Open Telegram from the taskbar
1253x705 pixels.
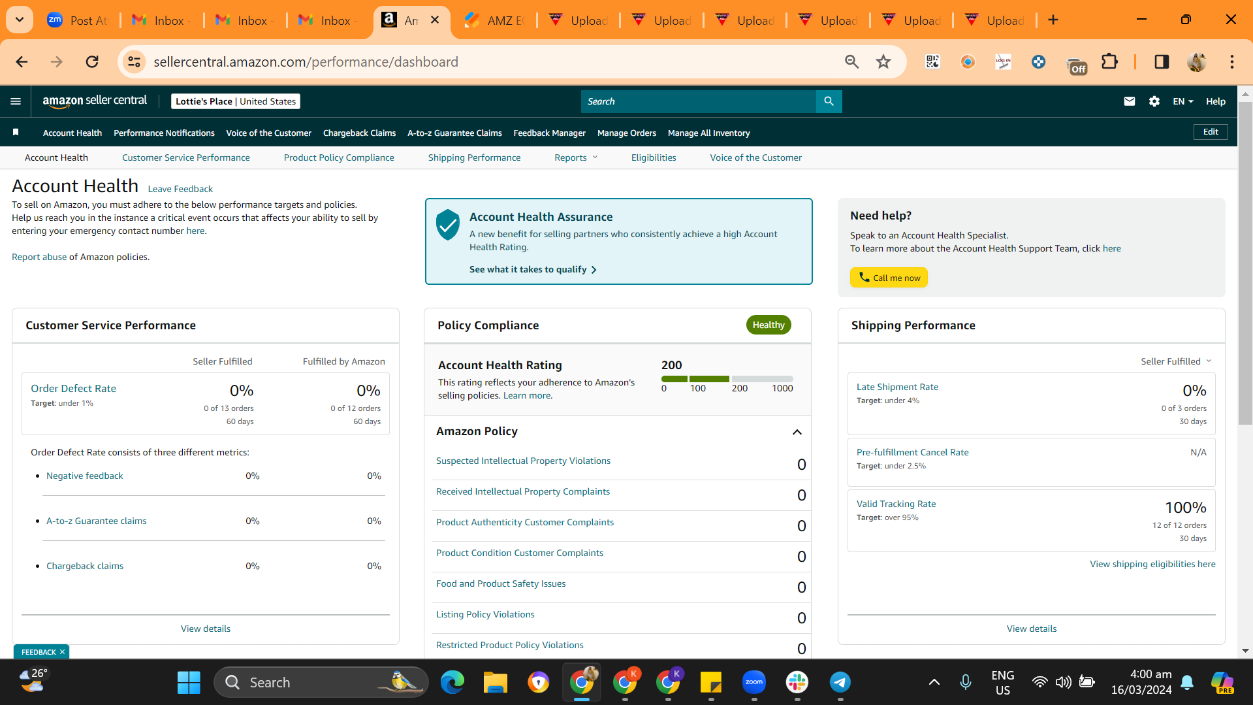tap(840, 683)
